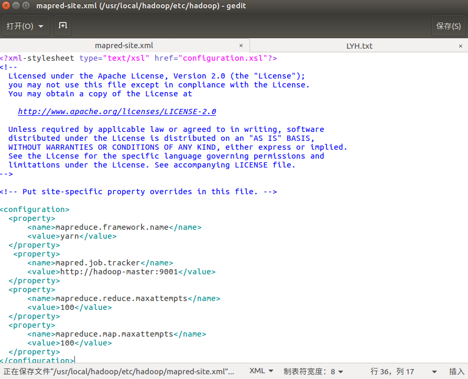Open the 制表符宽度 tab width selector
The image size is (468, 379).
pos(313,370)
